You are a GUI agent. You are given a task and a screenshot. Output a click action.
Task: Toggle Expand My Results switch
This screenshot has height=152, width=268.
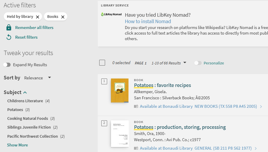[x=7, y=65]
